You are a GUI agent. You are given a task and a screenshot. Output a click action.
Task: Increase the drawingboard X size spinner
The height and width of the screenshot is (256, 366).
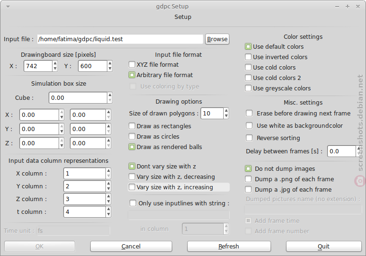point(55,63)
